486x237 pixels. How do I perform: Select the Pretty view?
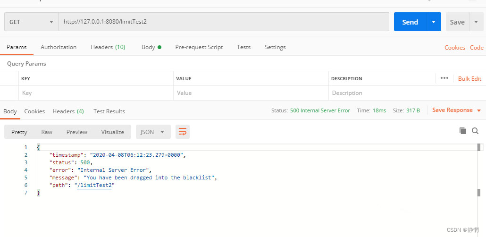(x=19, y=132)
